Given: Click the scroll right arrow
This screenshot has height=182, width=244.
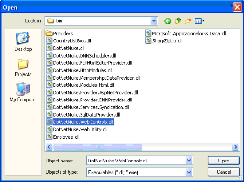Looking at the screenshot, I should pyautogui.click(x=235, y=147).
